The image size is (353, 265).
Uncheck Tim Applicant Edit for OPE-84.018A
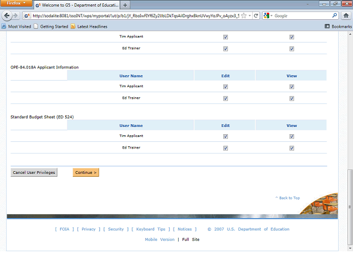(x=226, y=87)
